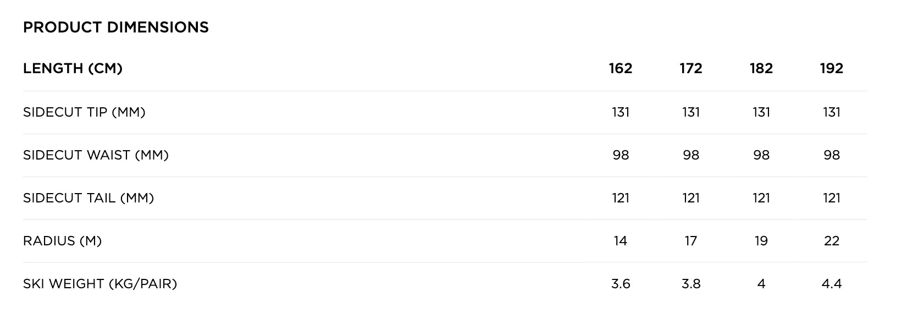Screen dimensions: 907x324
Task: Click the radius value 14
Action: click(x=621, y=241)
